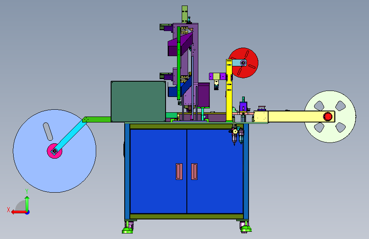Select the left blue cabinet side post
Viewport: 369px width, 239px height.
pyautogui.click(x=127, y=171)
